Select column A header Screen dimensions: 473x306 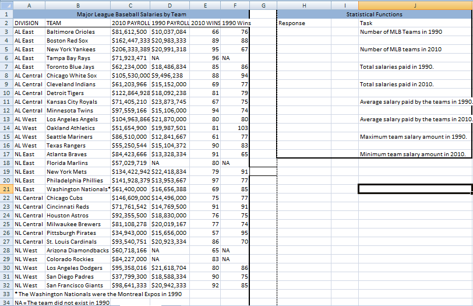[29, 5]
